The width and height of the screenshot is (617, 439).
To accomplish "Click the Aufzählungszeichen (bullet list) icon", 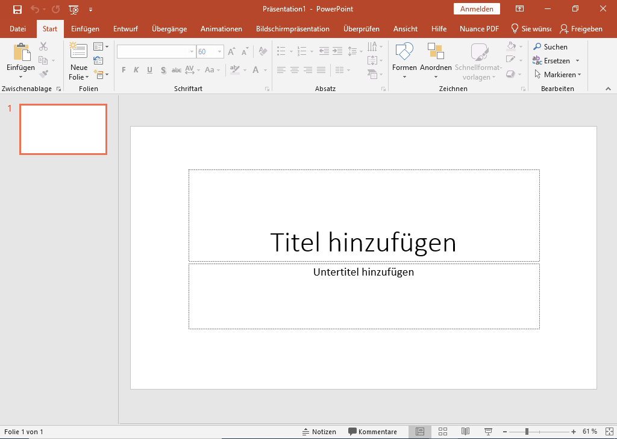I will (x=281, y=51).
